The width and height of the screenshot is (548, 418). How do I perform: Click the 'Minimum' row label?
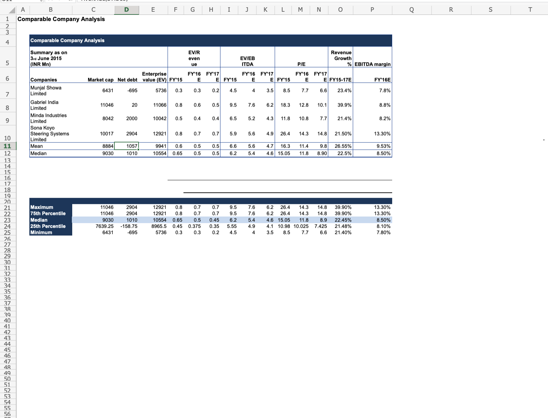click(41, 232)
